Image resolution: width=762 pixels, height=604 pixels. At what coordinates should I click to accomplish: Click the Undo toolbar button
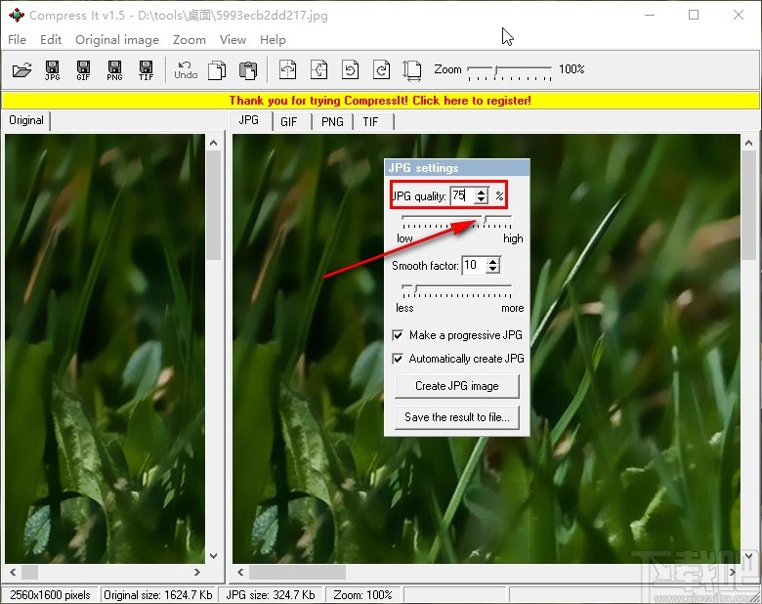tap(186, 70)
